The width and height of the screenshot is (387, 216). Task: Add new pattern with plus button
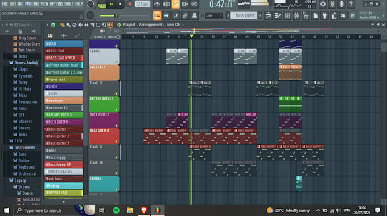260,15
